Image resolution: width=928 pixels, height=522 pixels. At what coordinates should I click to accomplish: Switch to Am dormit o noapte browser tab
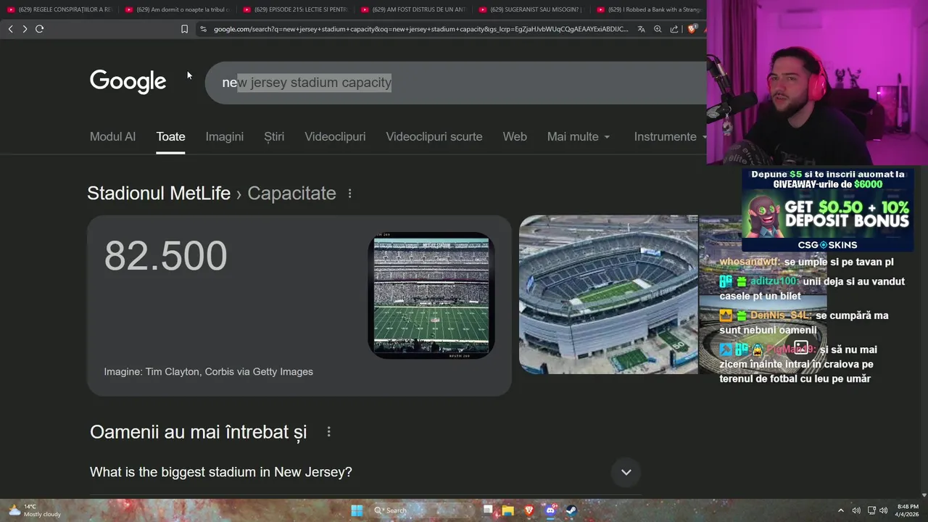[177, 9]
